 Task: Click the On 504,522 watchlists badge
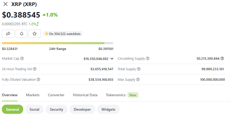coord(63,34)
